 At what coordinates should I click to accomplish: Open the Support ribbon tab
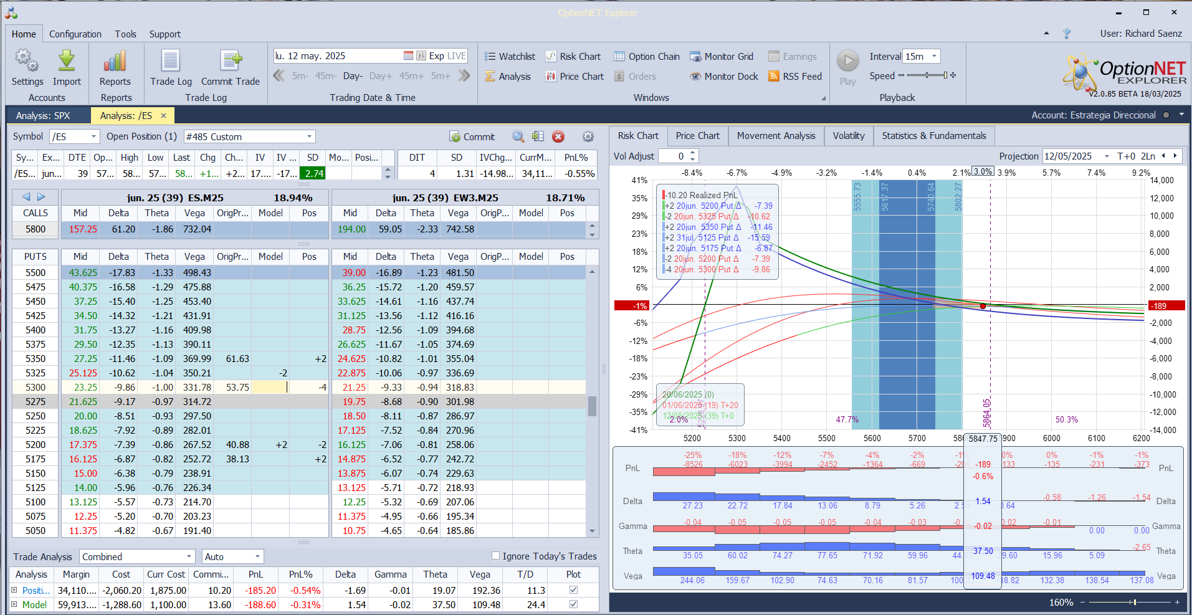(x=165, y=34)
